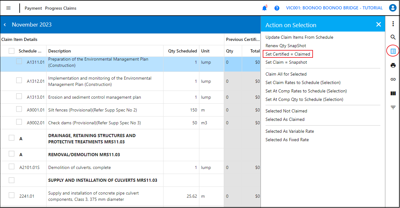Tick checkbox for item A9002.01

19,122
